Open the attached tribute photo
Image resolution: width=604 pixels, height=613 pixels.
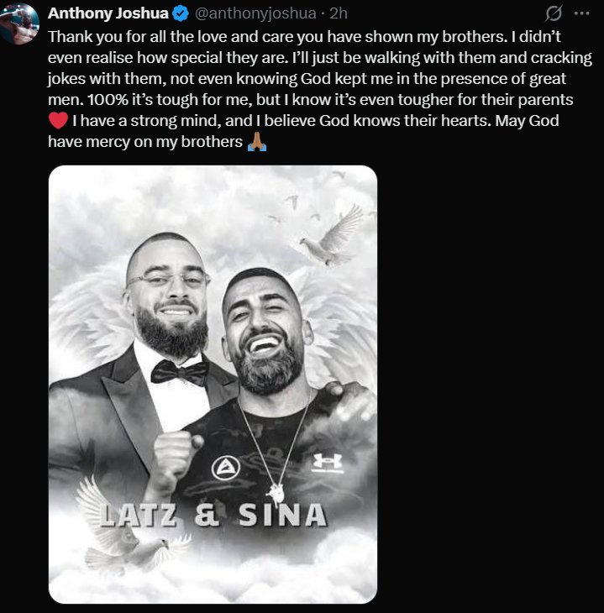coord(213,384)
